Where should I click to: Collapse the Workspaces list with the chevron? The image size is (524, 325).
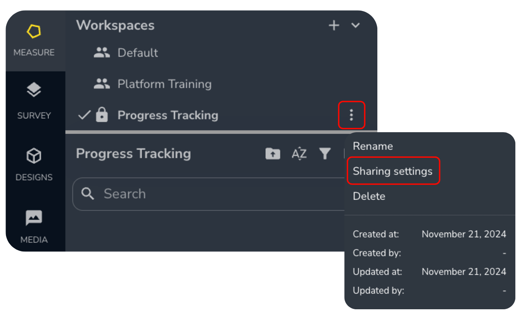355,25
